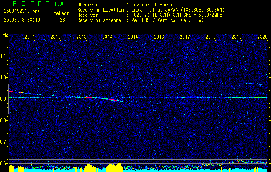
Task: Click frequency axis label 0.7
Action: pos(3,142)
